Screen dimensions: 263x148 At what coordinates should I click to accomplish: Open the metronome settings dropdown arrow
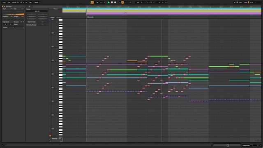click(33, 2)
